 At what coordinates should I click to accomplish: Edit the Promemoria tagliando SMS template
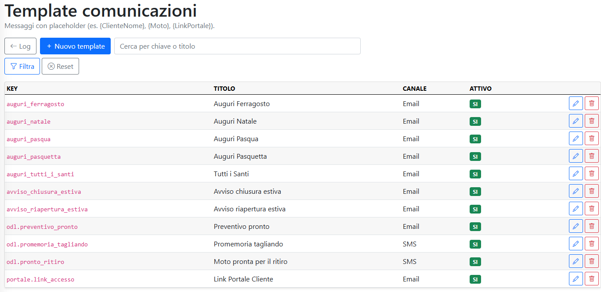point(576,244)
